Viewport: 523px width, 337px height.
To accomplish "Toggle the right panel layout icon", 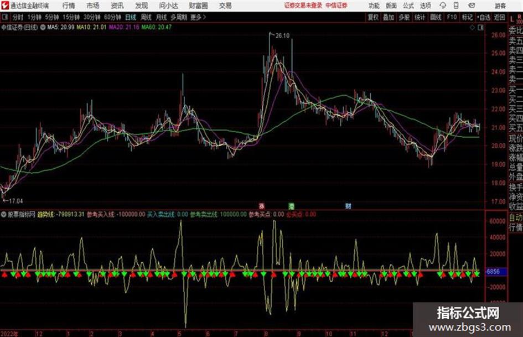I will click(480, 27).
